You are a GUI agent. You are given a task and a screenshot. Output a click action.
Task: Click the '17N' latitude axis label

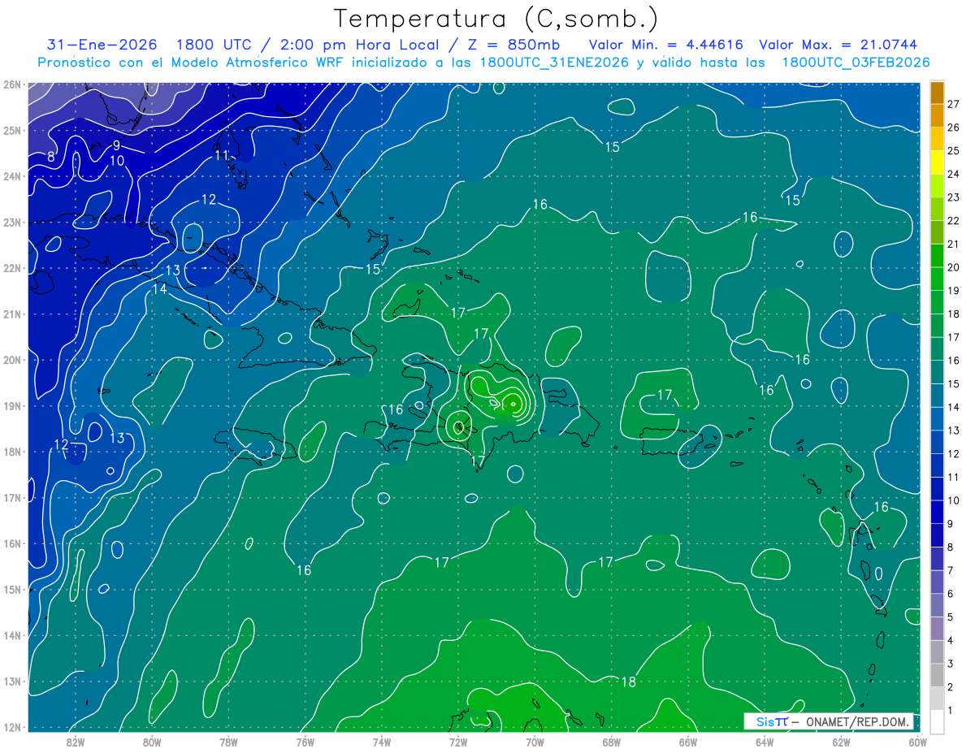tap(11, 497)
